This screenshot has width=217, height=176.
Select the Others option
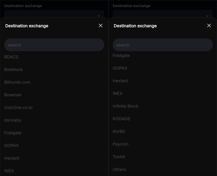(119, 169)
